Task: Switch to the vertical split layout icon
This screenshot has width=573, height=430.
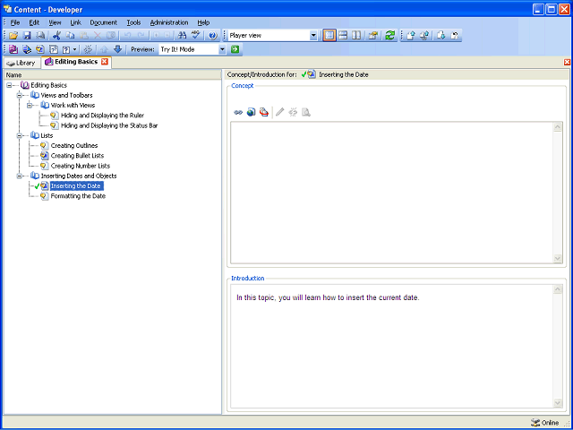Action: point(356,36)
